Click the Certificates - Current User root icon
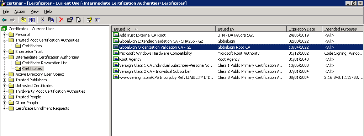This screenshot has width=364, height=136. 4,29
